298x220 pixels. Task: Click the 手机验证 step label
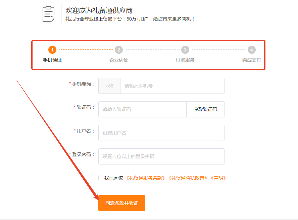[52, 60]
